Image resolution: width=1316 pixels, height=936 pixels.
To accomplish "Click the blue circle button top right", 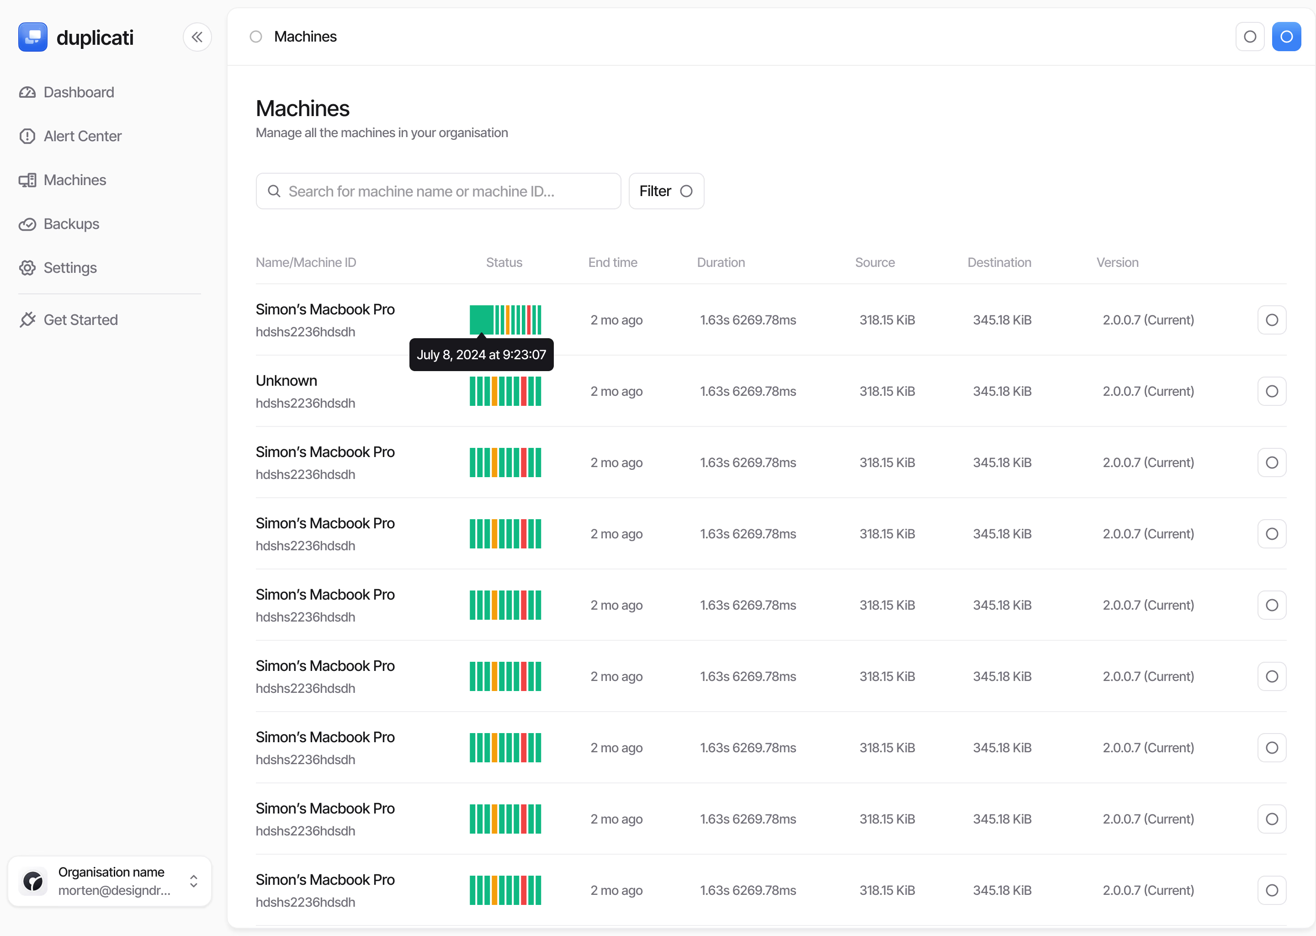I will (x=1286, y=37).
